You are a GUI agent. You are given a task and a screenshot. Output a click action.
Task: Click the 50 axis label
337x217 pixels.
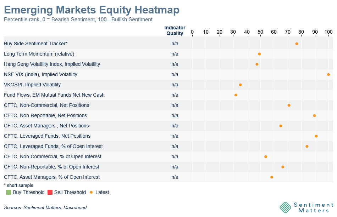[260, 32]
